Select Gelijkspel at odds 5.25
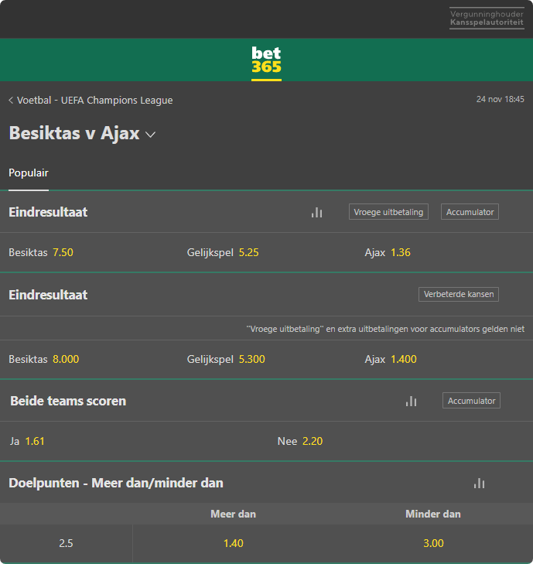 pos(223,252)
